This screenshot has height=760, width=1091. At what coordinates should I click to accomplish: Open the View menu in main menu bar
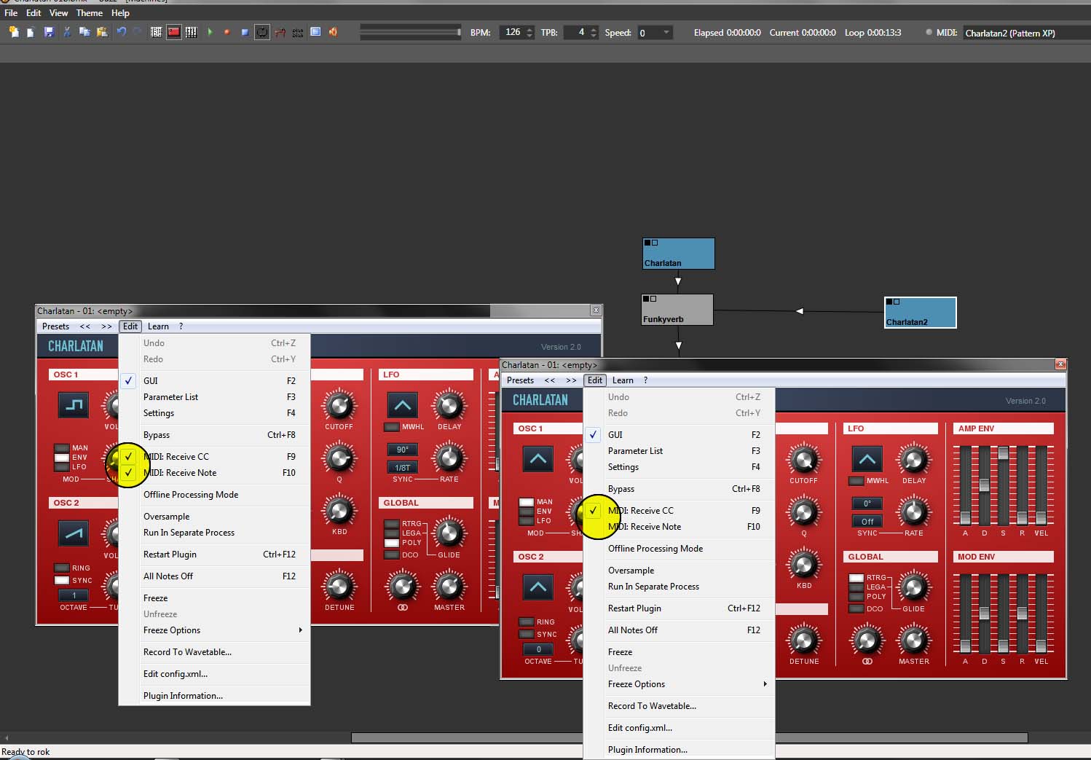pos(58,13)
